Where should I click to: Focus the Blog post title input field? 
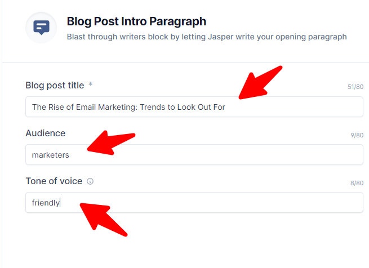point(293,107)
